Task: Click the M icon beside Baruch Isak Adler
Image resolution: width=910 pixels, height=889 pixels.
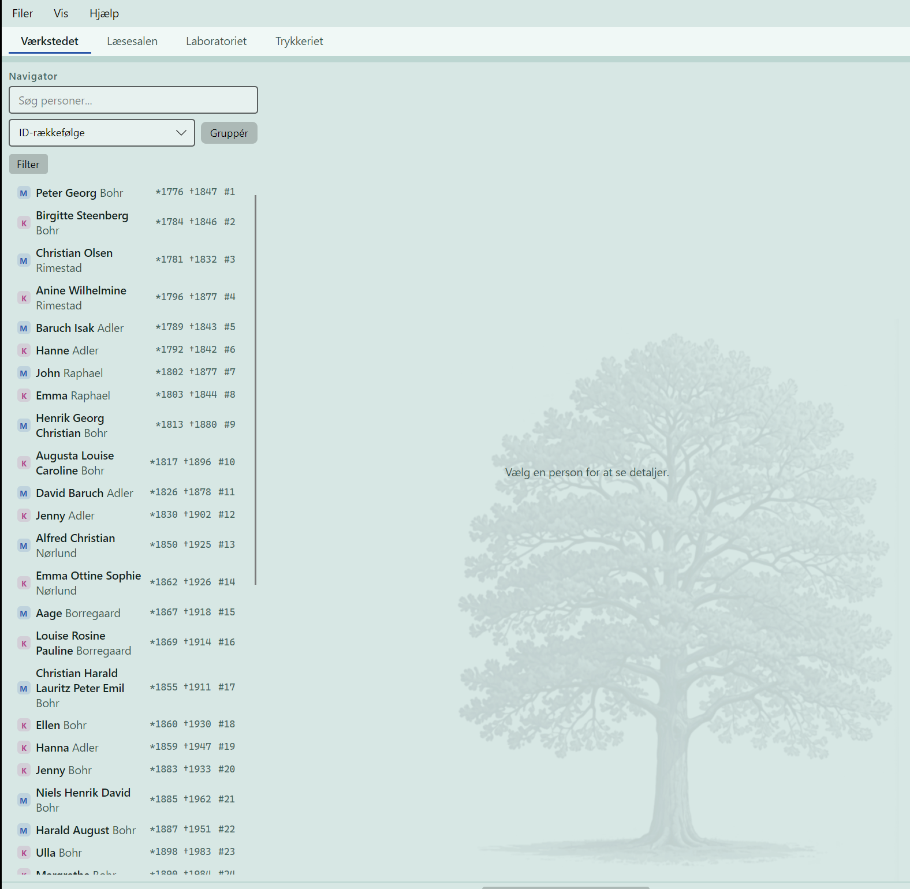Action: 24,328
